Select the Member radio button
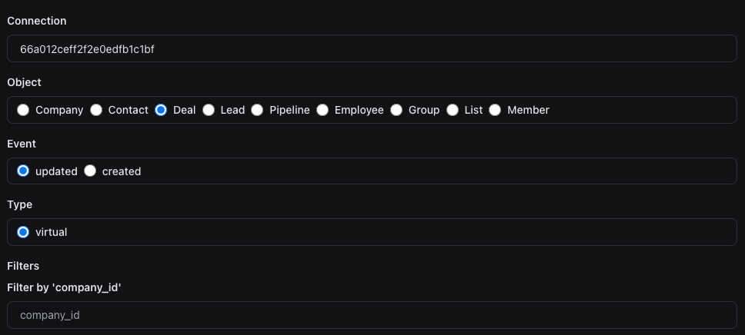The width and height of the screenshot is (745, 335). pyautogui.click(x=495, y=110)
